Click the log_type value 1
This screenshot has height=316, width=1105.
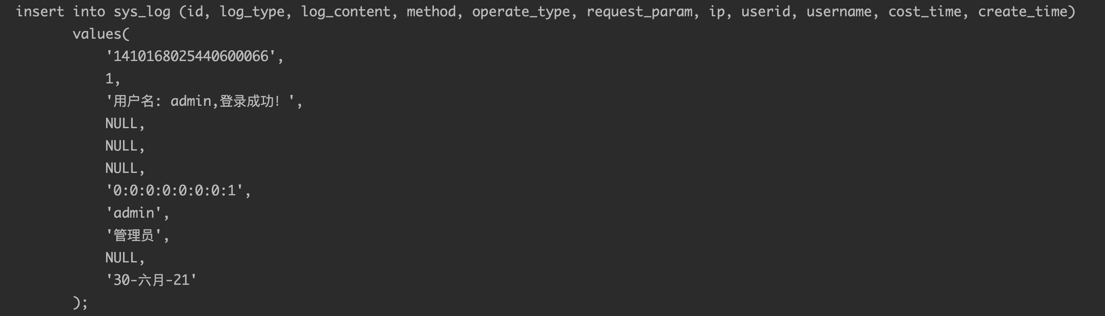point(109,78)
